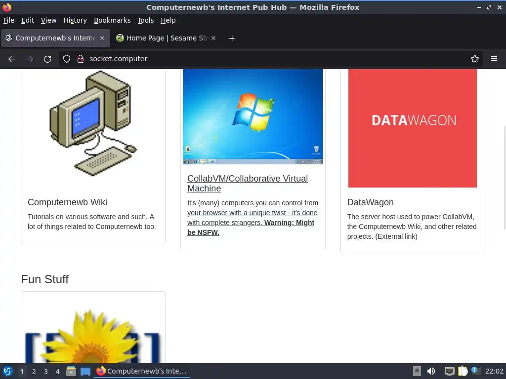Open a new tab with the plus button
The height and width of the screenshot is (379, 506).
click(x=232, y=38)
